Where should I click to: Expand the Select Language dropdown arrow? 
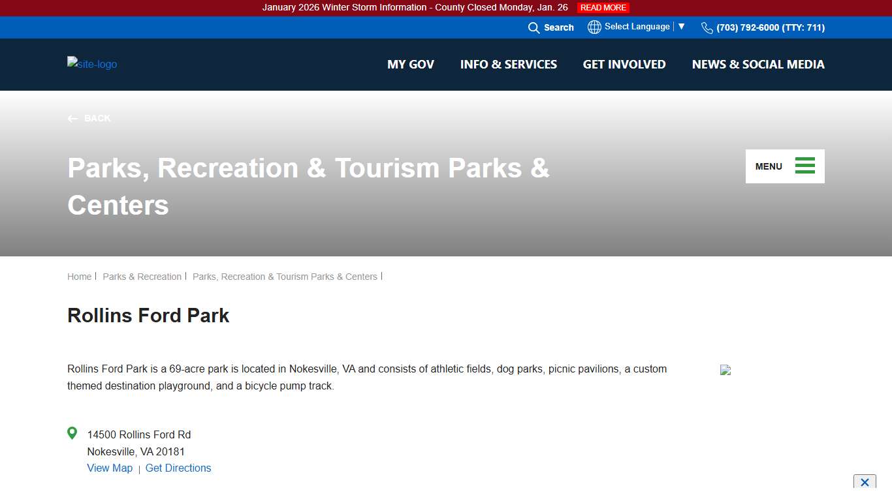pos(681,27)
